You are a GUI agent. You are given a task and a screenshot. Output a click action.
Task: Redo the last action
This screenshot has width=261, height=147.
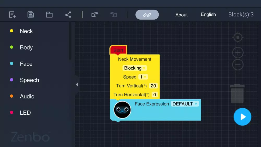pos(113,15)
